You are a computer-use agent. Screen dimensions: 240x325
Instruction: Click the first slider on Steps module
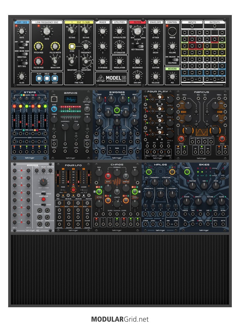click(15, 120)
